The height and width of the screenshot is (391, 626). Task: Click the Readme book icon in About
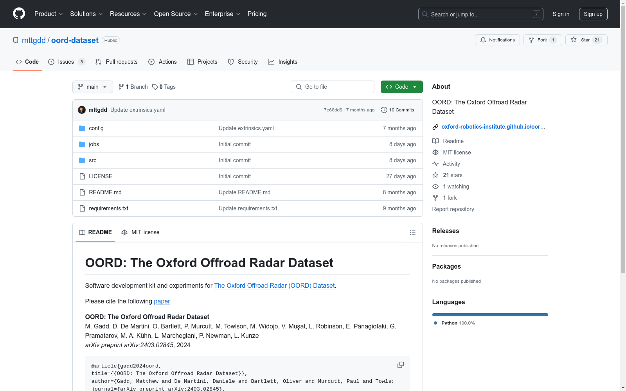coord(435,141)
